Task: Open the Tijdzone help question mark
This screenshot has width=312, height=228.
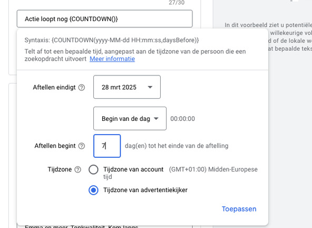Action: 77,169
